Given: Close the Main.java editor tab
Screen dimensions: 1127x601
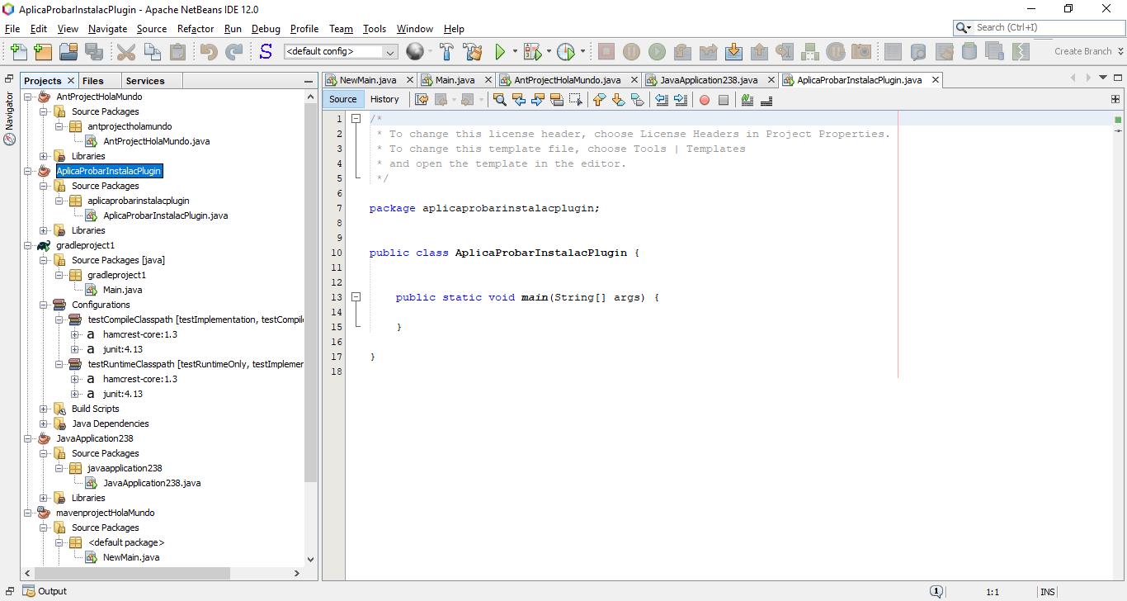Looking at the screenshot, I should pyautogui.click(x=488, y=80).
